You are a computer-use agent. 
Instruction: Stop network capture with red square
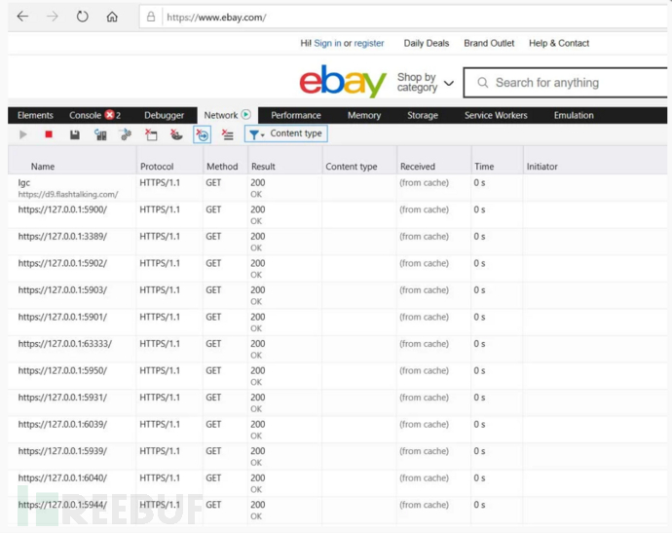tap(49, 134)
